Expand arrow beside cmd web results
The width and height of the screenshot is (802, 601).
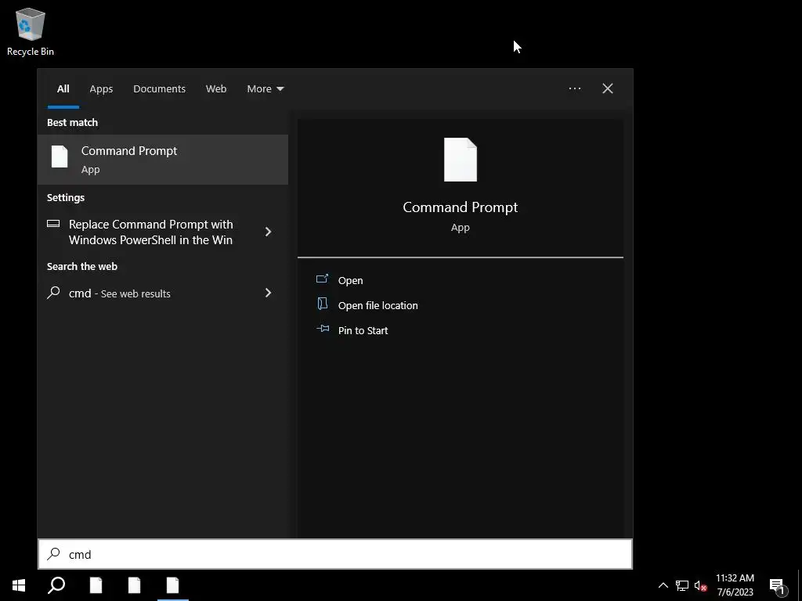[x=268, y=293]
